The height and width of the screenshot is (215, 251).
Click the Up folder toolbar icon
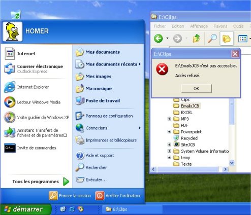[197, 39]
